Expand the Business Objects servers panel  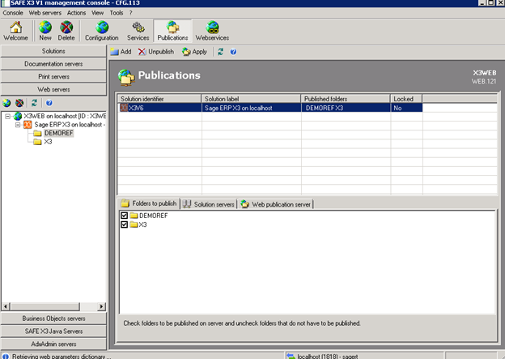pyautogui.click(x=53, y=318)
